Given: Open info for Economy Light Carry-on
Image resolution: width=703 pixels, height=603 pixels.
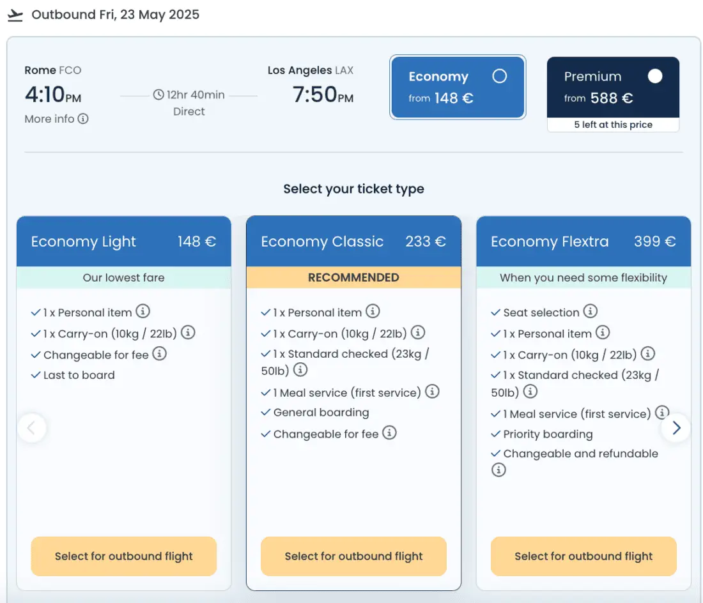Looking at the screenshot, I should tap(188, 333).
